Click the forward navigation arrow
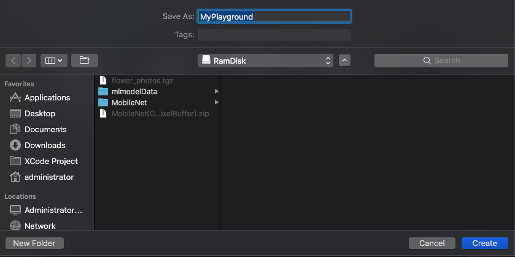Screen dimensions: 515x257 click(29, 61)
